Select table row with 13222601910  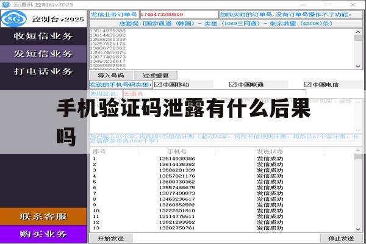pos(222,210)
